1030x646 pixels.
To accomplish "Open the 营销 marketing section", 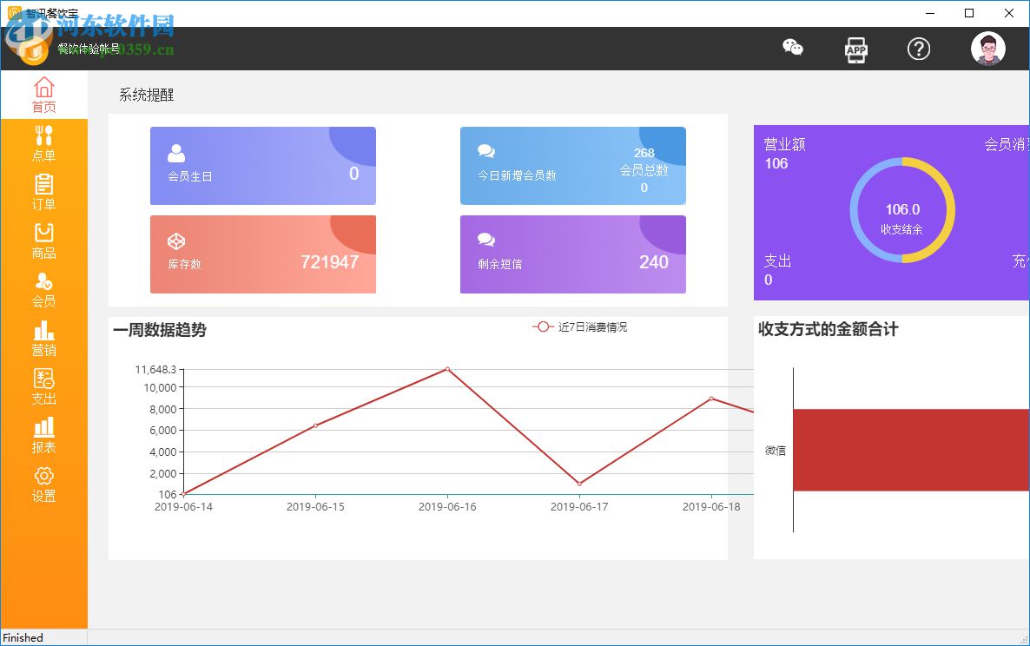I will [44, 338].
